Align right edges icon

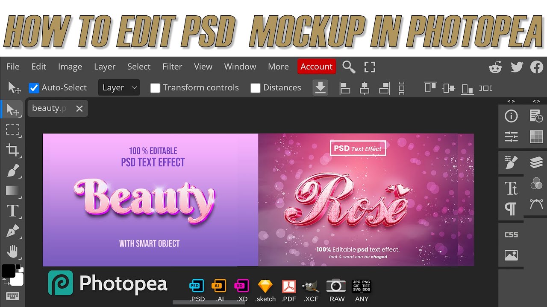(384, 88)
